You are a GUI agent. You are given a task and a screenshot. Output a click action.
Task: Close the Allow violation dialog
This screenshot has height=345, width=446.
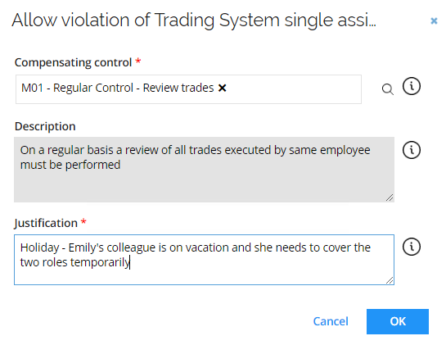pyautogui.click(x=434, y=20)
